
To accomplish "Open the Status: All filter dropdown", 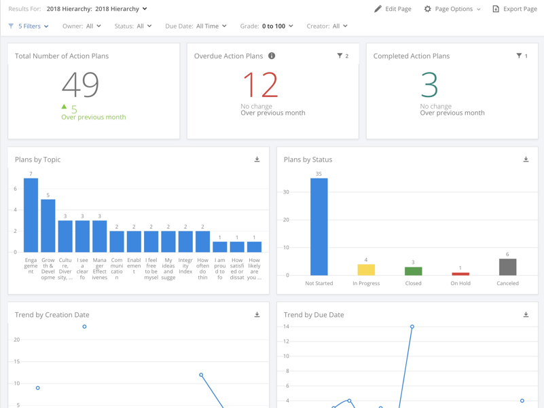I will [133, 26].
